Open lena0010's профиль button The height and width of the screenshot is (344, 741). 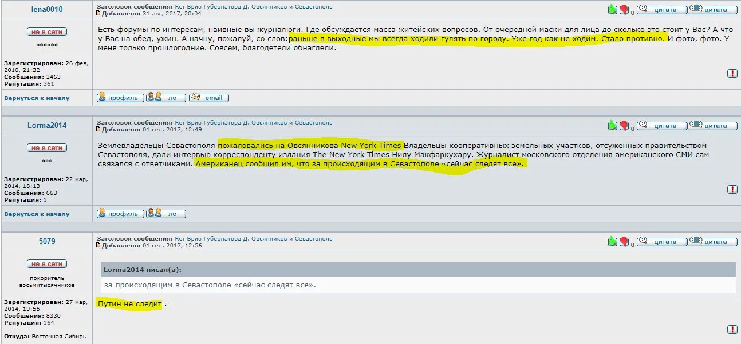(x=120, y=98)
